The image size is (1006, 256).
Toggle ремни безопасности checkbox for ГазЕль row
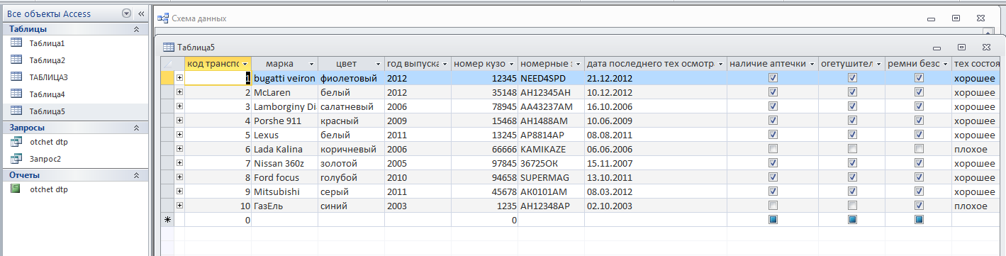pyautogui.click(x=919, y=206)
